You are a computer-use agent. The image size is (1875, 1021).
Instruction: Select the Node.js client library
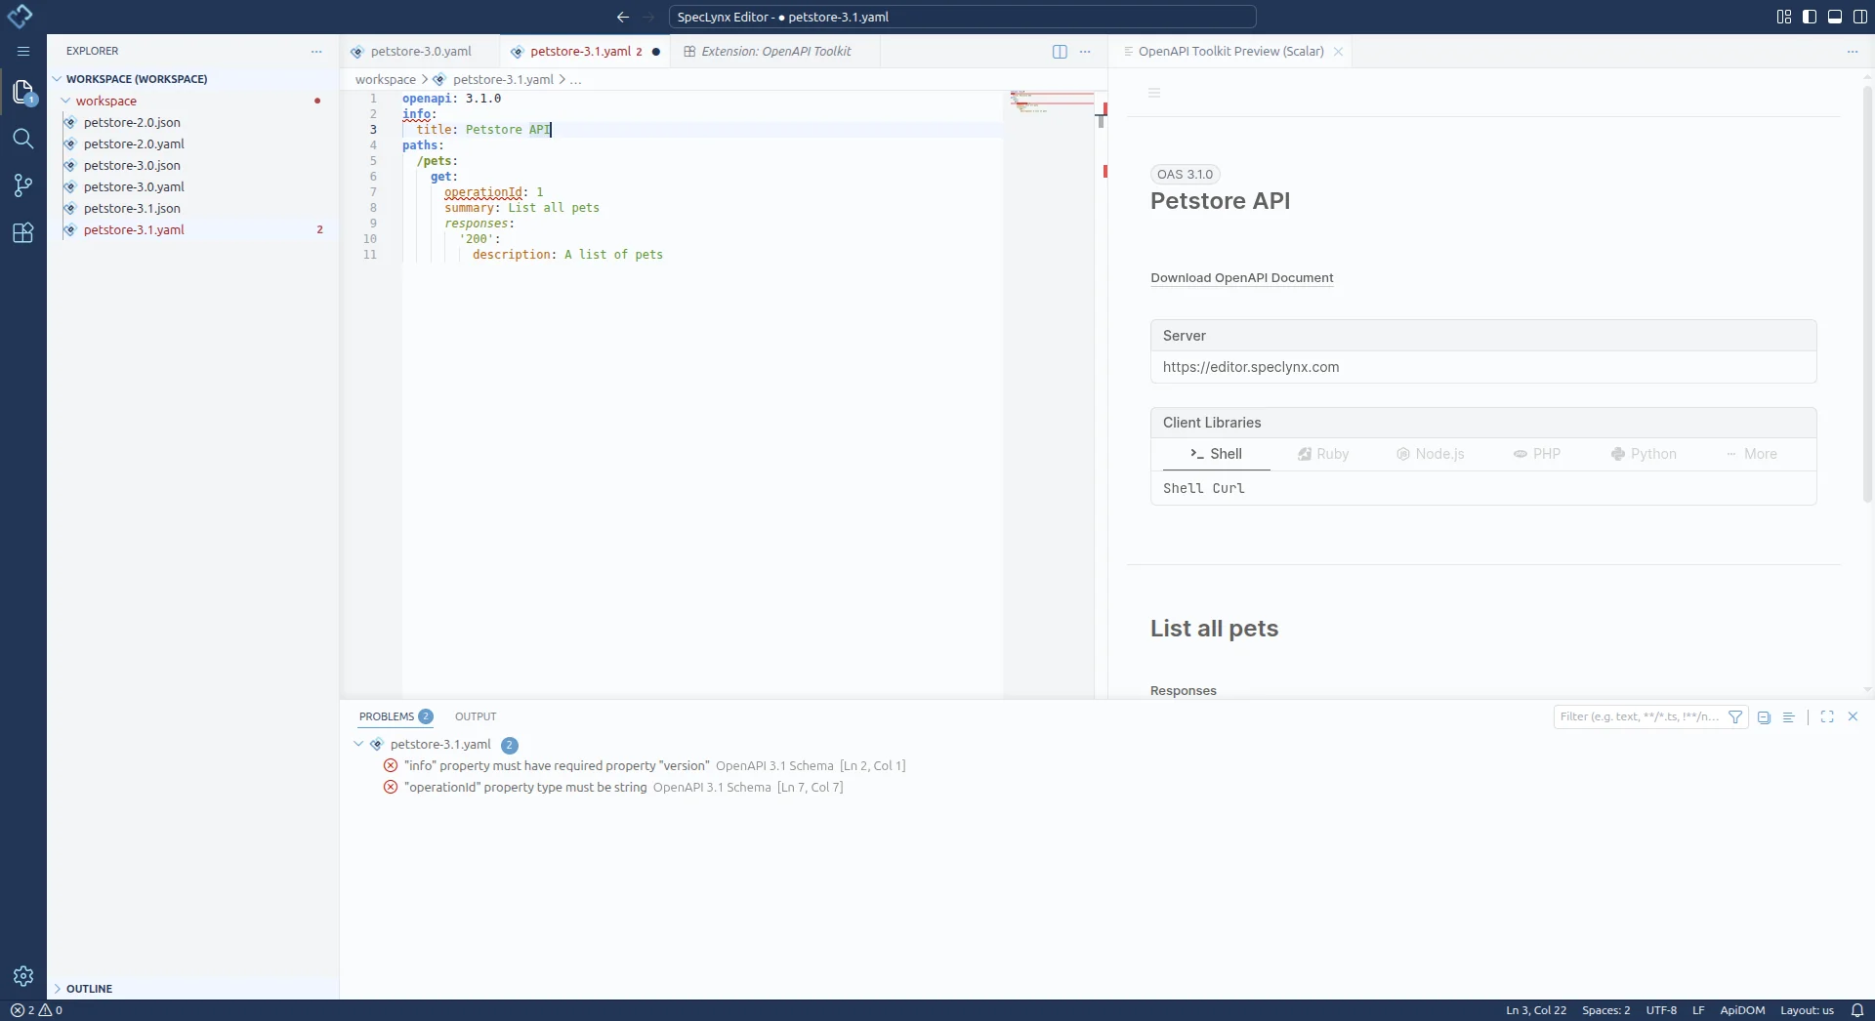coord(1430,454)
